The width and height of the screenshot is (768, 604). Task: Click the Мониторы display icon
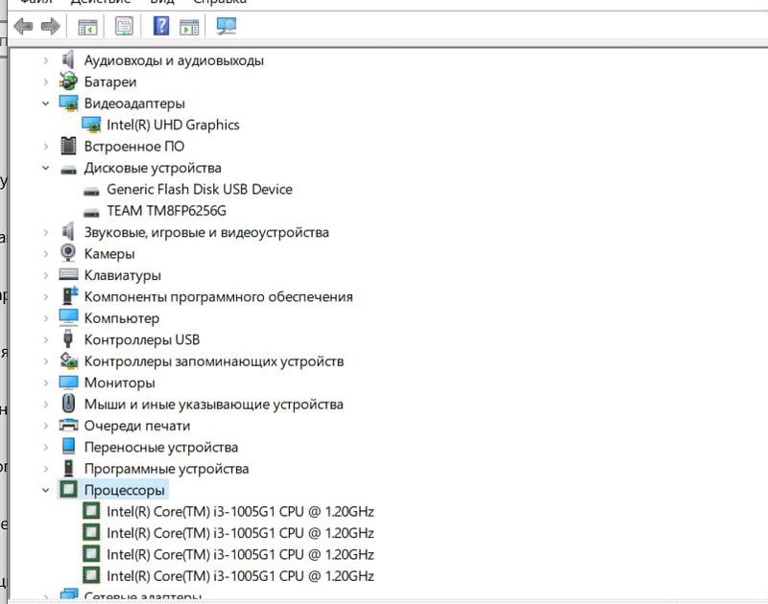click(68, 382)
